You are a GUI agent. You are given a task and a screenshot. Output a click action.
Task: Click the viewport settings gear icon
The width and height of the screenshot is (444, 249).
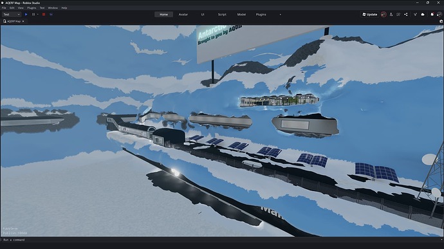point(441,21)
